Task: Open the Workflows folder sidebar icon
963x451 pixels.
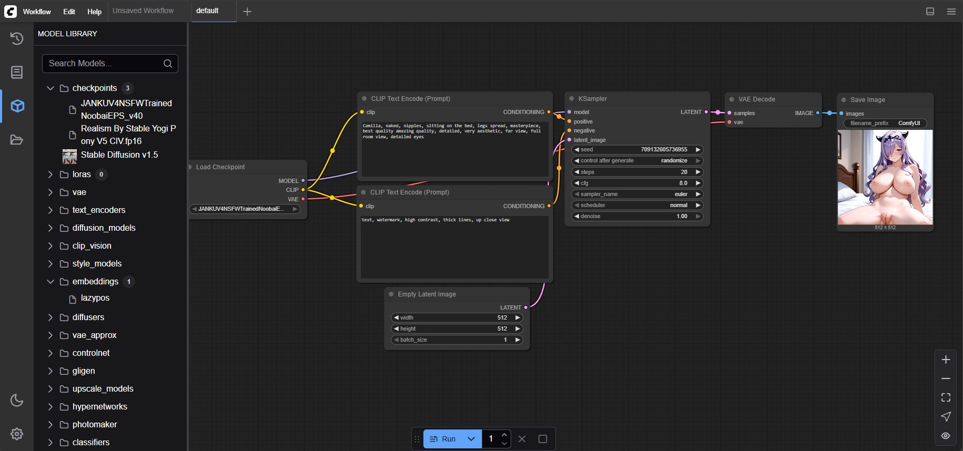Action: coord(17,139)
